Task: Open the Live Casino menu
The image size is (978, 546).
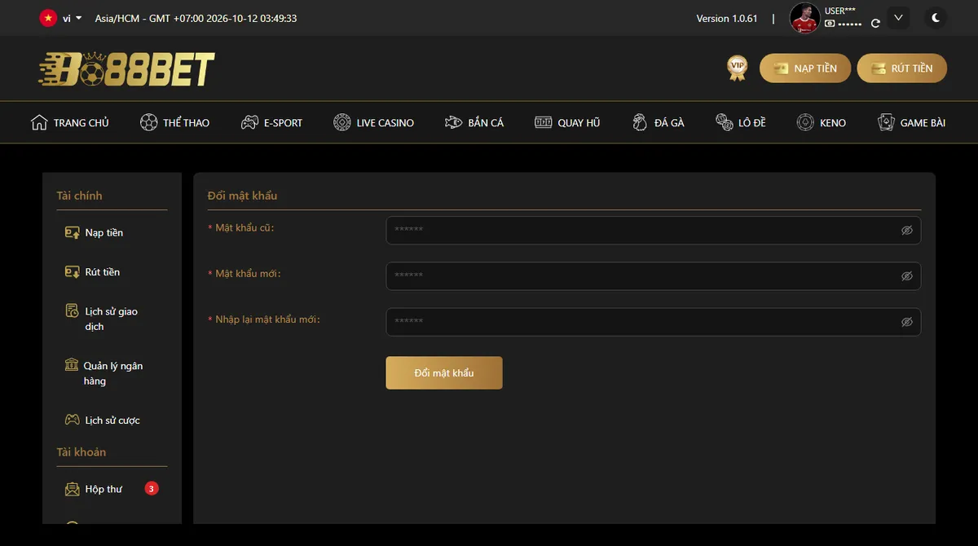Action: (373, 123)
